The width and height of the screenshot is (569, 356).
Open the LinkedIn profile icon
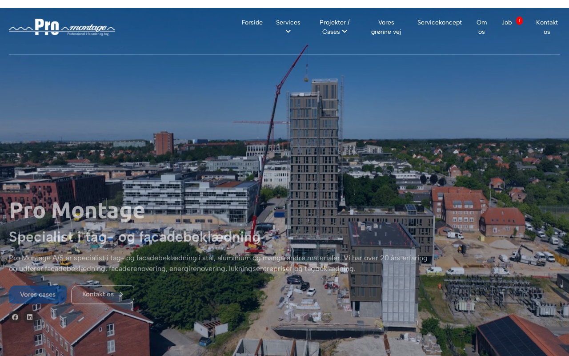pyautogui.click(x=30, y=317)
